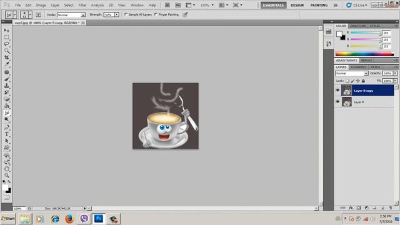Screen dimensions: 400x225
Task: Open the Layer menu
Action: coord(55,5)
